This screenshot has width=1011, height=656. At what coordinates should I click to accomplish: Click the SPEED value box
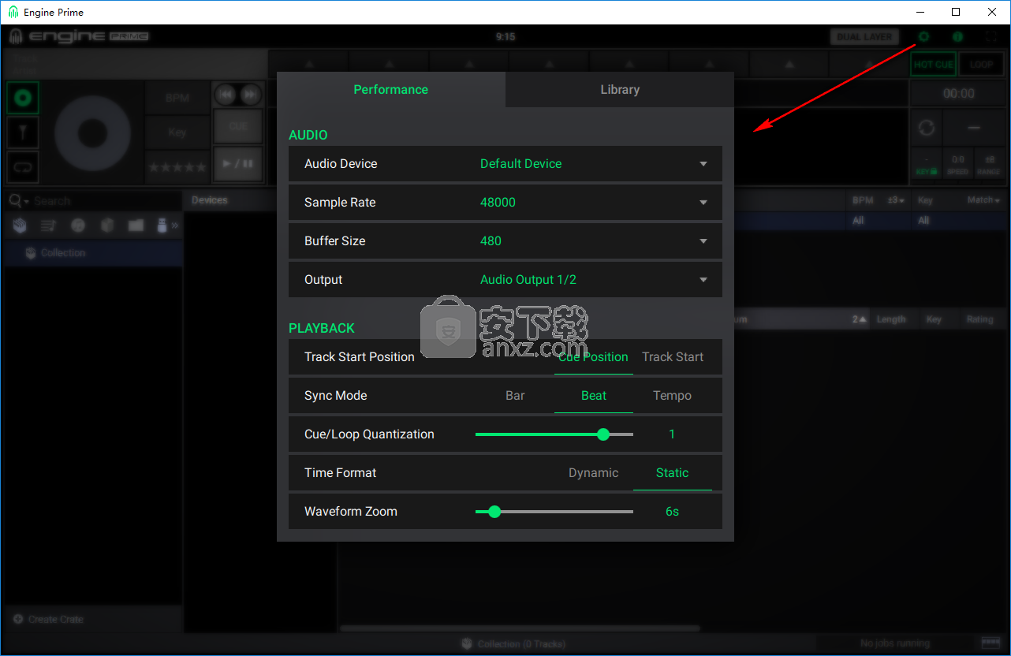click(x=957, y=165)
